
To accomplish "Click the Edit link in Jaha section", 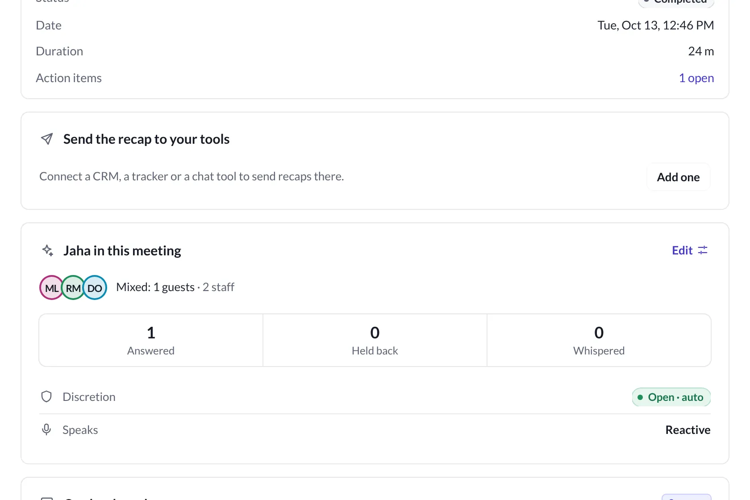I will click(x=682, y=250).
